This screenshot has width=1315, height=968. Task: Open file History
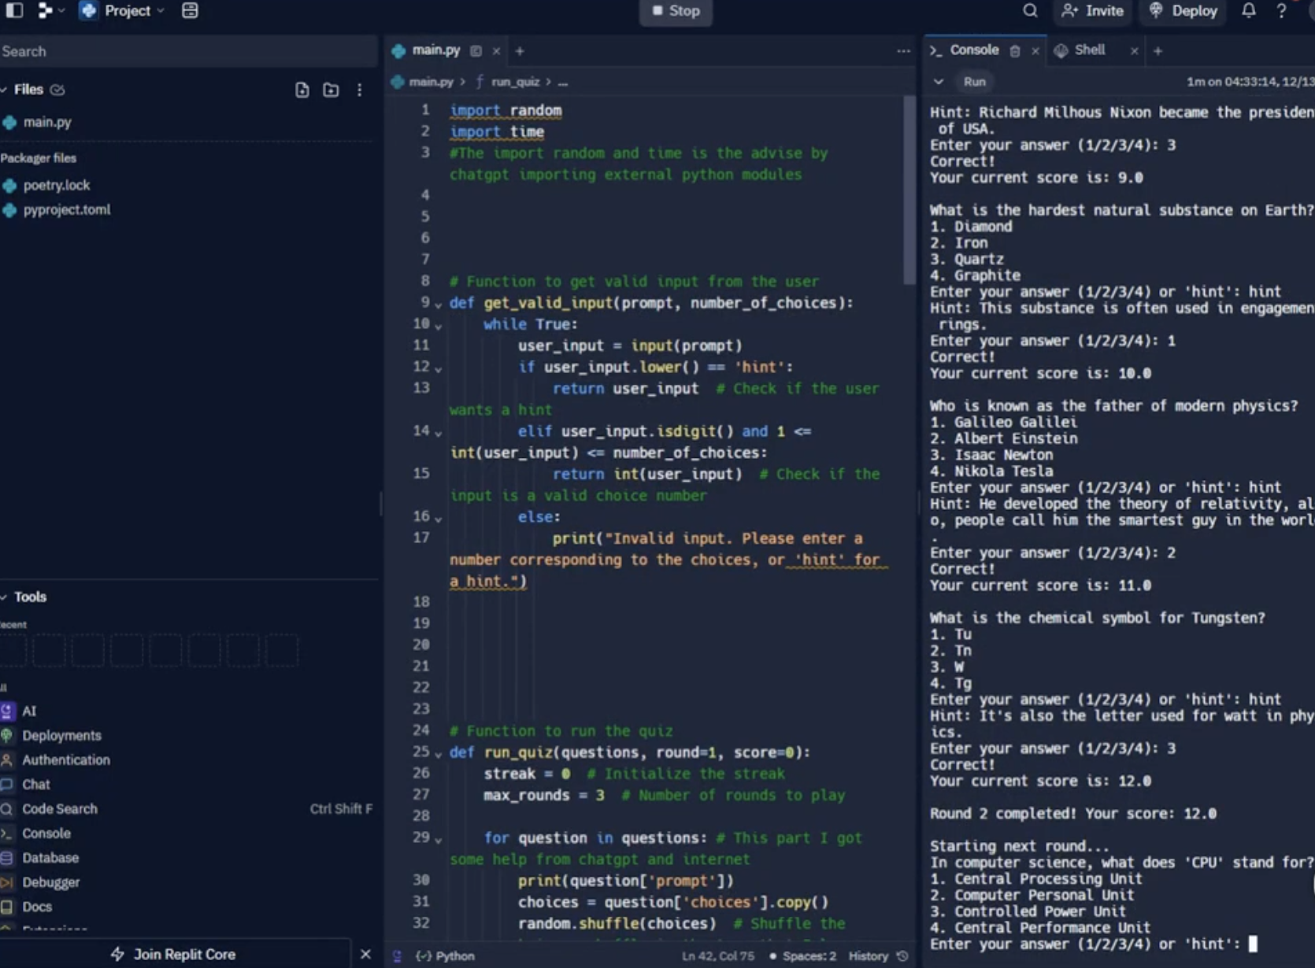point(878,955)
